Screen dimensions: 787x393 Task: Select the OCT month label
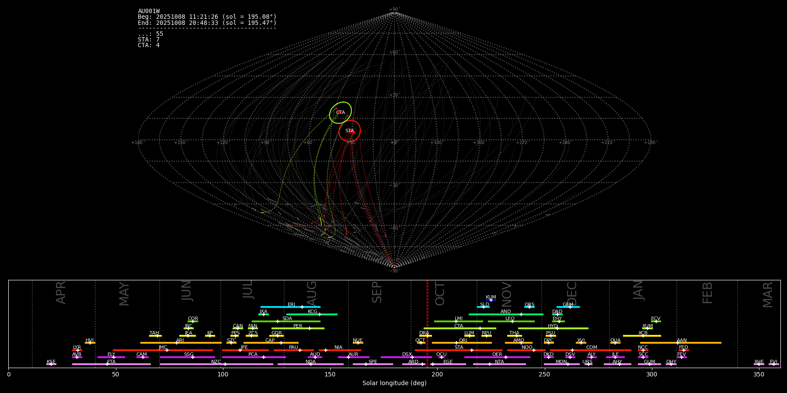tap(440, 293)
